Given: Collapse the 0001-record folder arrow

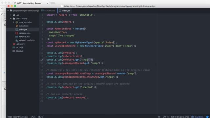Looking at the screenshot, I should [11, 19].
